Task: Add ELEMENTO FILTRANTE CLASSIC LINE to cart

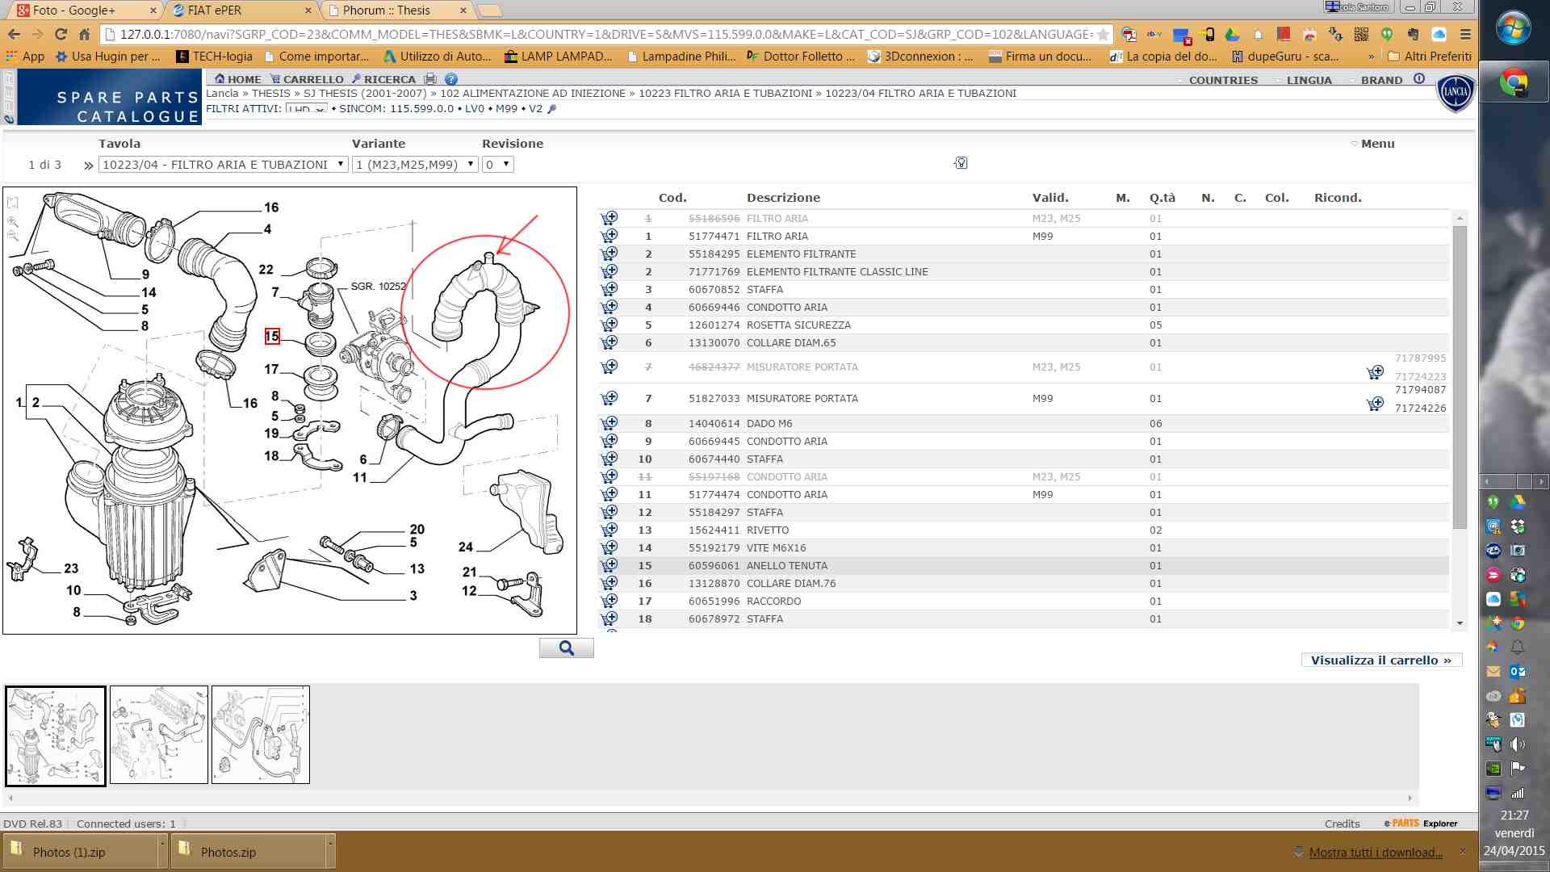Action: click(610, 271)
